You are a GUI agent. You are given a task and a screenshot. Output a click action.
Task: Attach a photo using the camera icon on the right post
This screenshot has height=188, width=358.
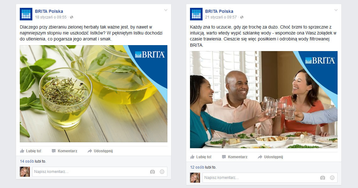point(323,178)
